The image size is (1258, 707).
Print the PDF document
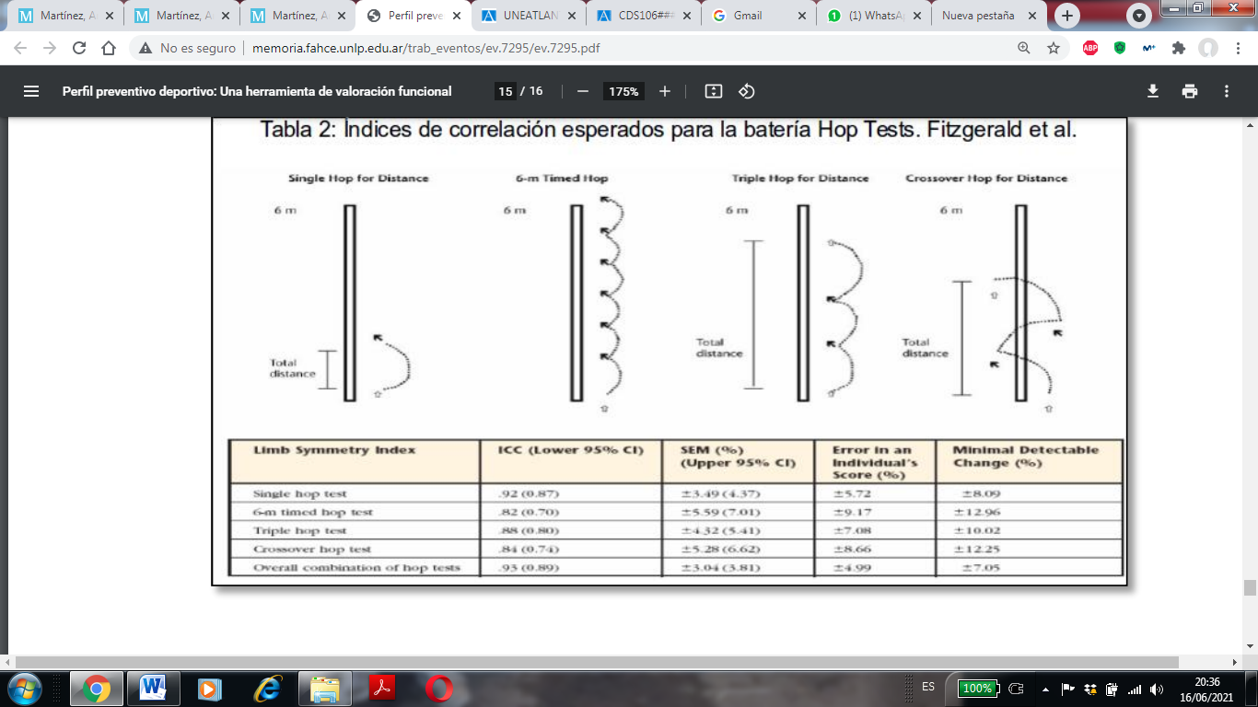[x=1190, y=91]
